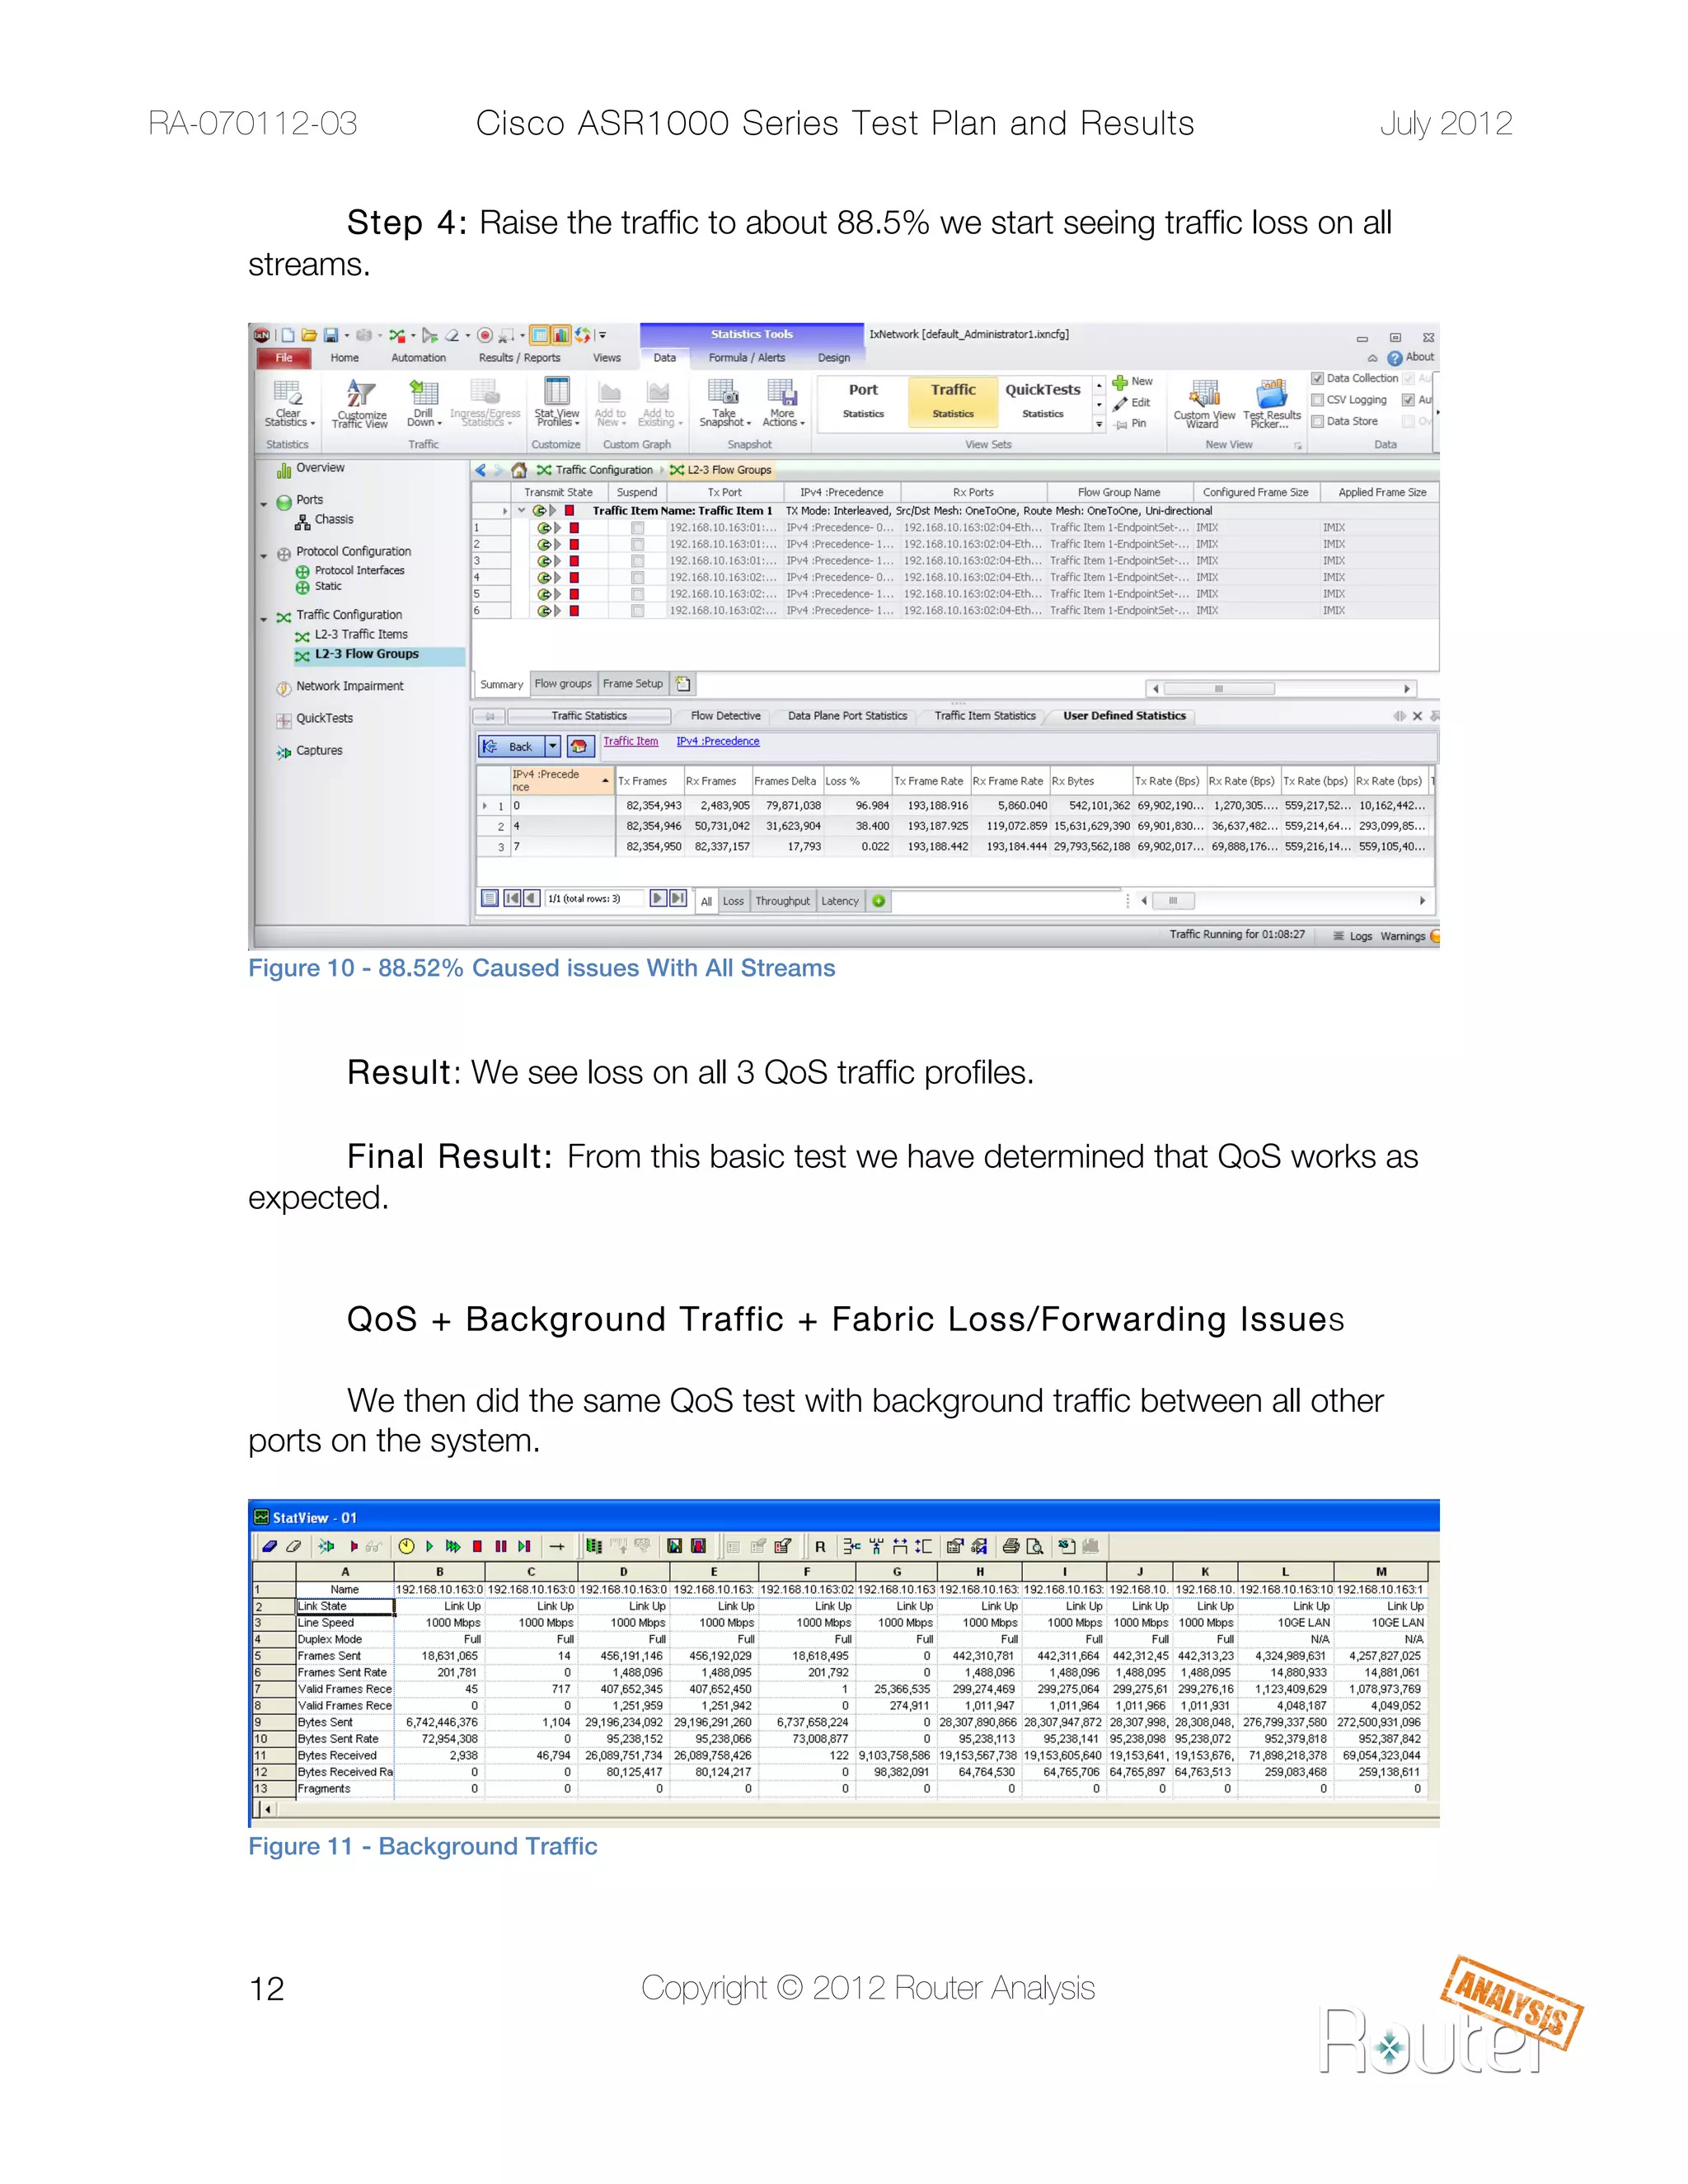Click Edit in View Sets
The height and width of the screenshot is (2184, 1688).
pos(1133,403)
